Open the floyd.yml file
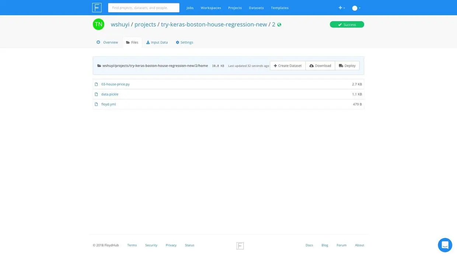The image size is (457, 257). (x=108, y=104)
